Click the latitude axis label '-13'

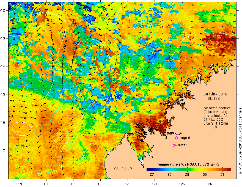point(3,38)
